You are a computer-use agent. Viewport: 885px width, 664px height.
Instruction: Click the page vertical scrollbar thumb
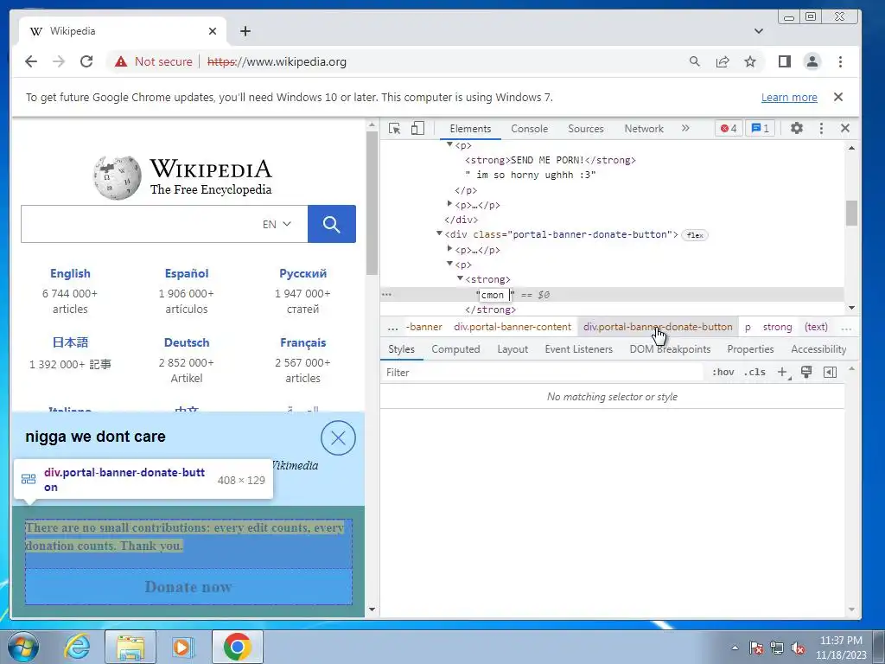(372, 203)
